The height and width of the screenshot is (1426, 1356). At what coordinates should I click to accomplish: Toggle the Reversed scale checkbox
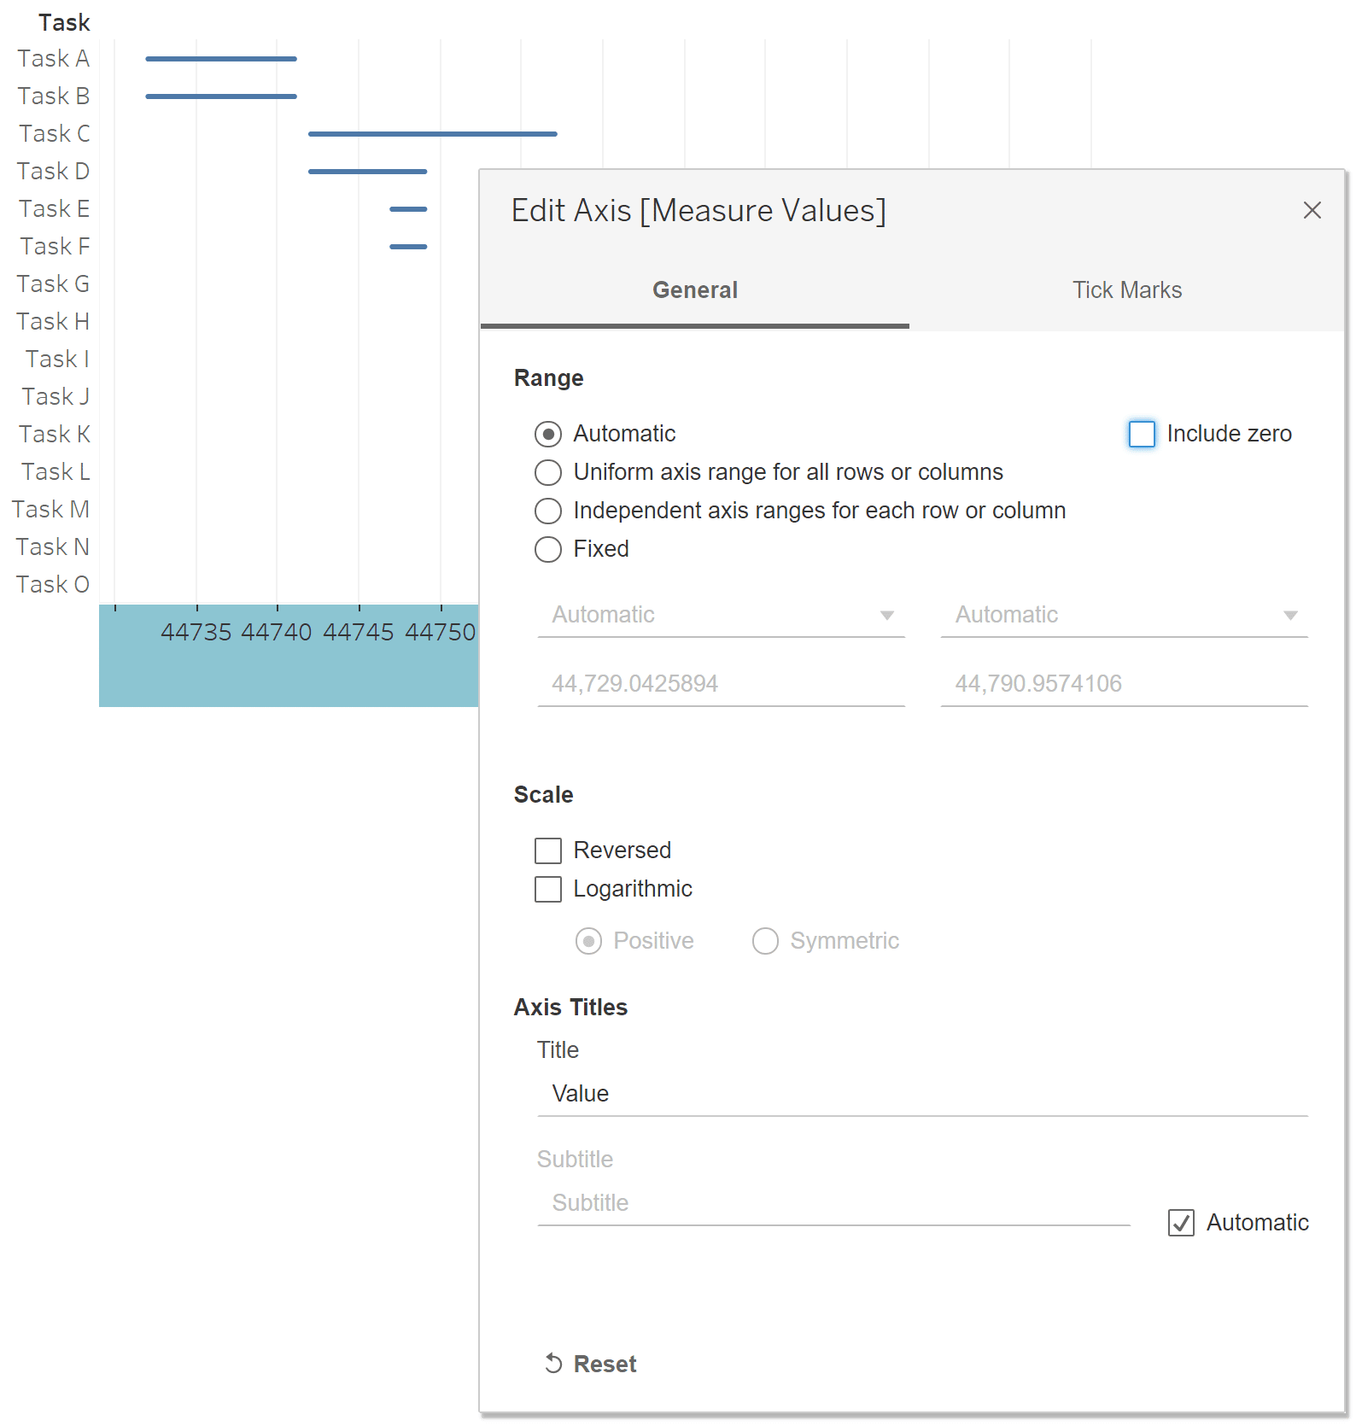click(x=548, y=850)
